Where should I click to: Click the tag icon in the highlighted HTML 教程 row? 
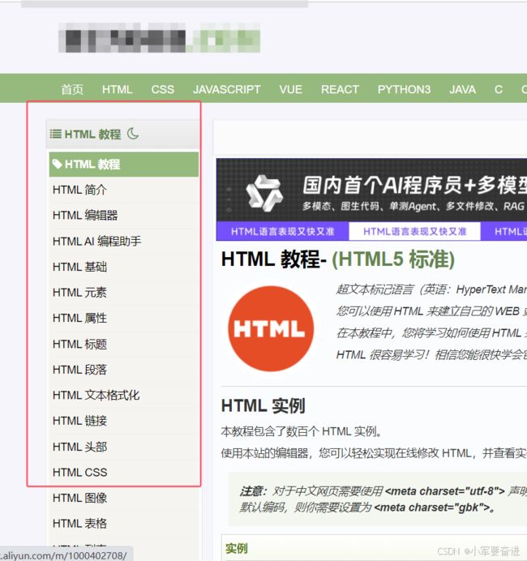[x=57, y=165]
